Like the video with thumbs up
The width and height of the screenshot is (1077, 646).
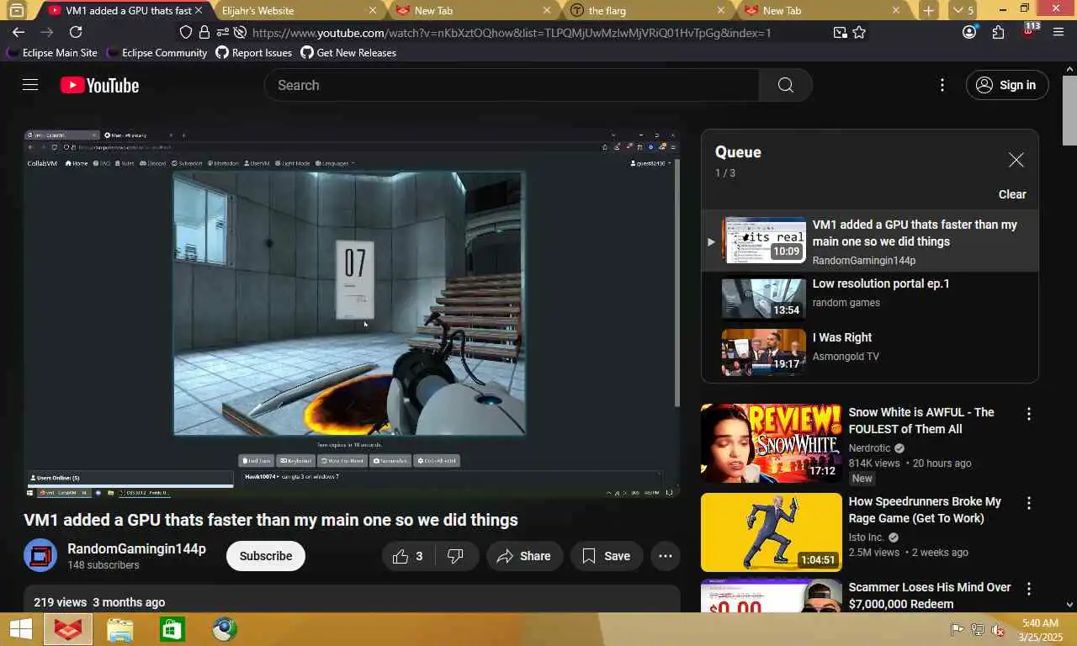[x=408, y=556]
